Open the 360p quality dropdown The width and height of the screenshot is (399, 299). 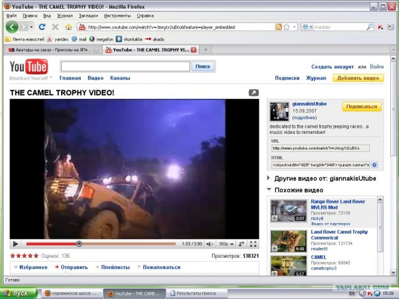226,244
